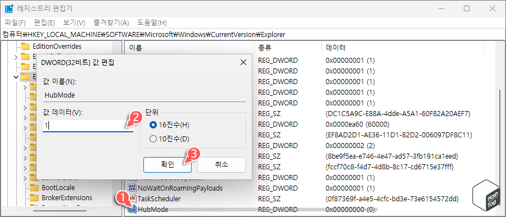Click HubMode data 0x00000000 (0)

[x=350, y=210]
